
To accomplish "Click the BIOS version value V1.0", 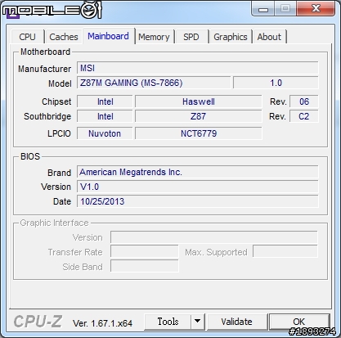I will [x=198, y=187].
